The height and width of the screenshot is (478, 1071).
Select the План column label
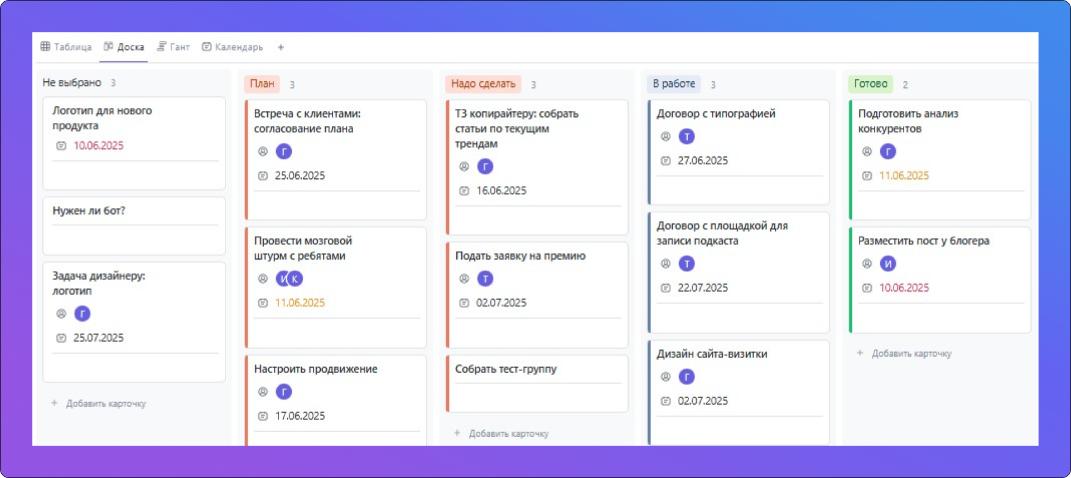click(x=262, y=84)
